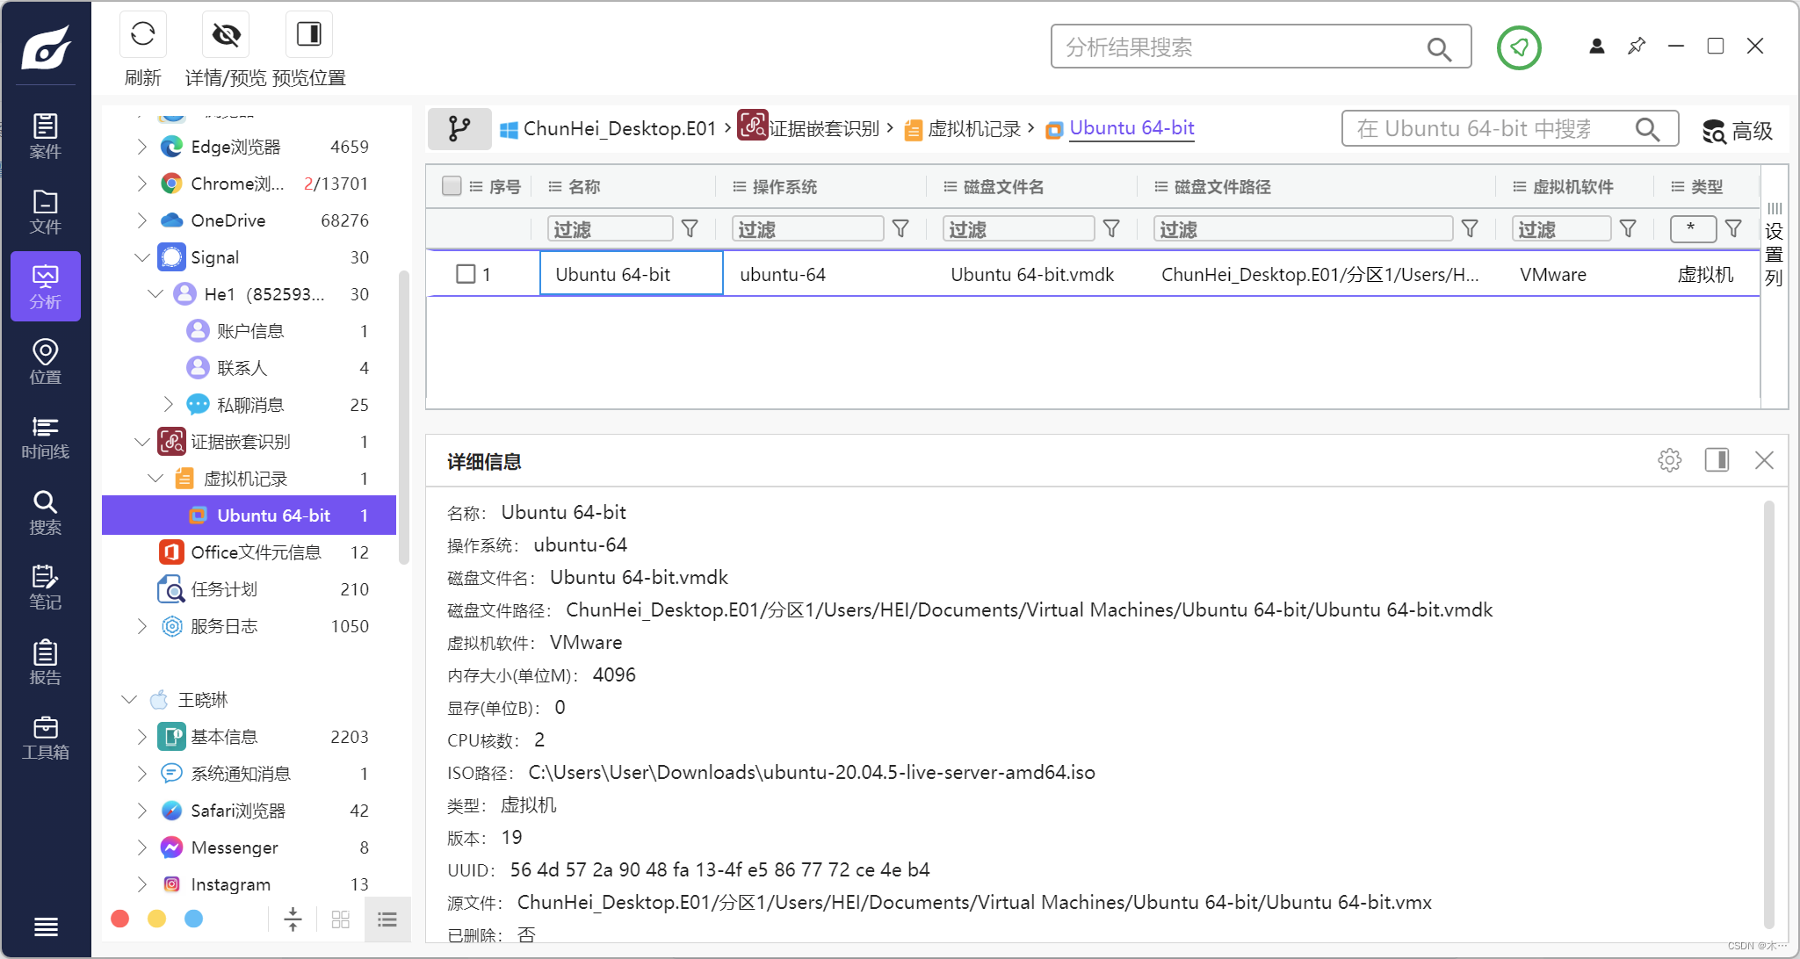This screenshot has height=959, width=1800.
Task: Click the preview position (预览位置) icon
Action: tap(308, 35)
